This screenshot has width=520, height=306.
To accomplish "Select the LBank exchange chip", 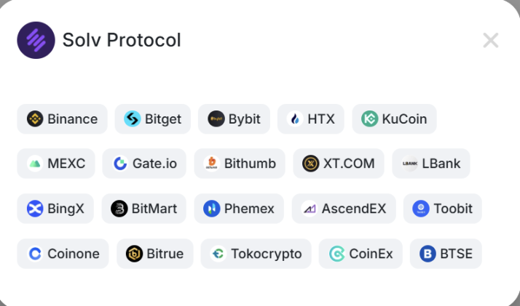I will [x=431, y=164].
